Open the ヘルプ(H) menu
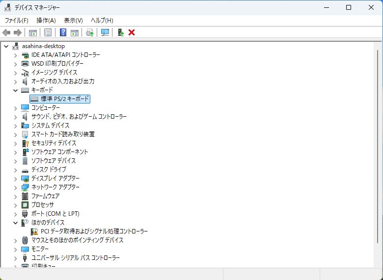This screenshot has width=383, height=280. point(102,20)
